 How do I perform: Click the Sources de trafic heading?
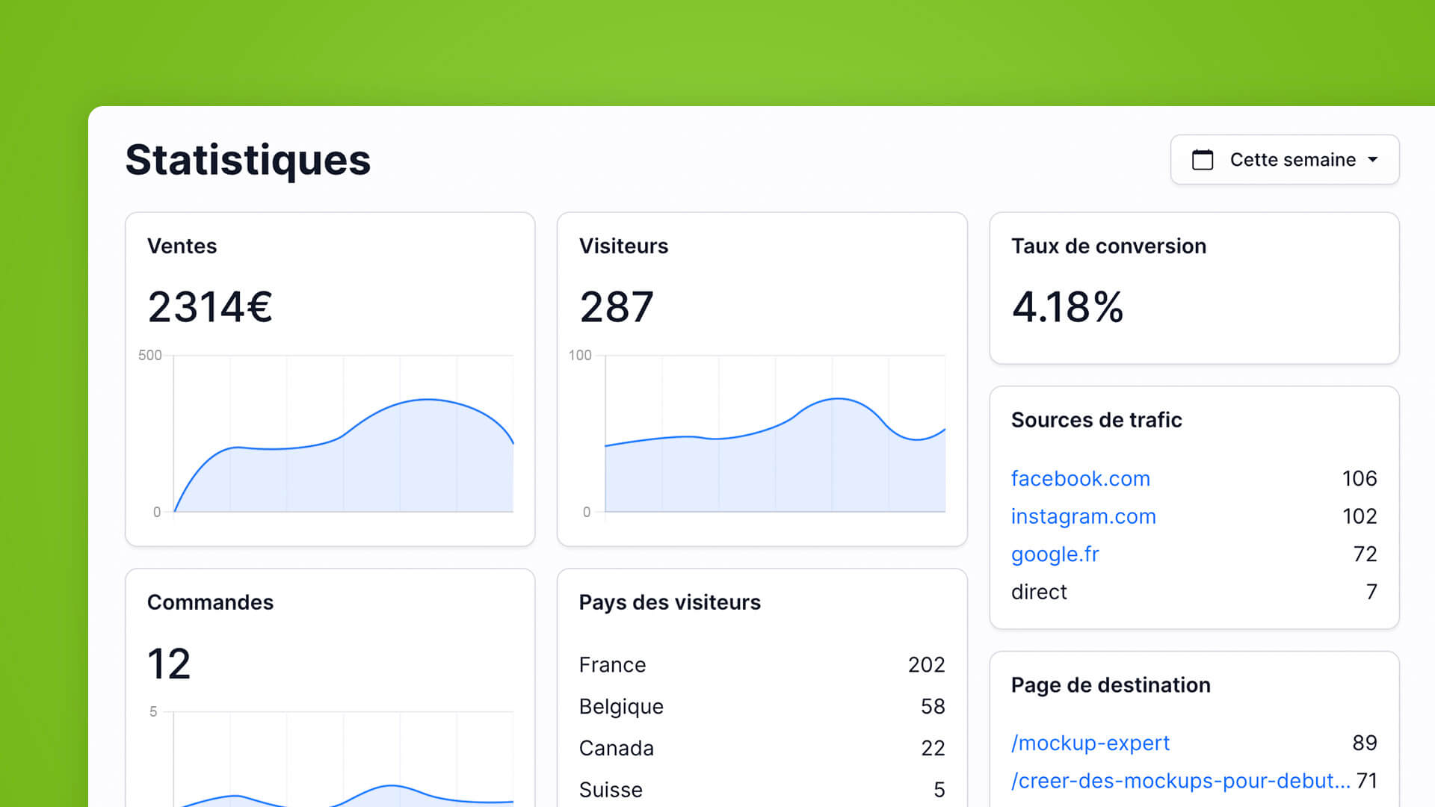[1097, 420]
